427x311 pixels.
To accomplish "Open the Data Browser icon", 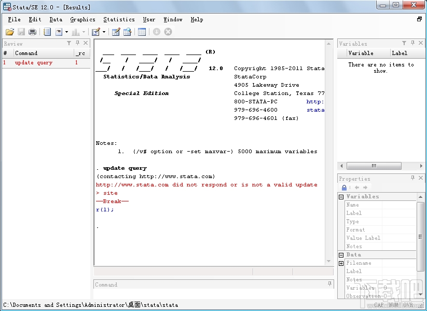I will [x=127, y=32].
